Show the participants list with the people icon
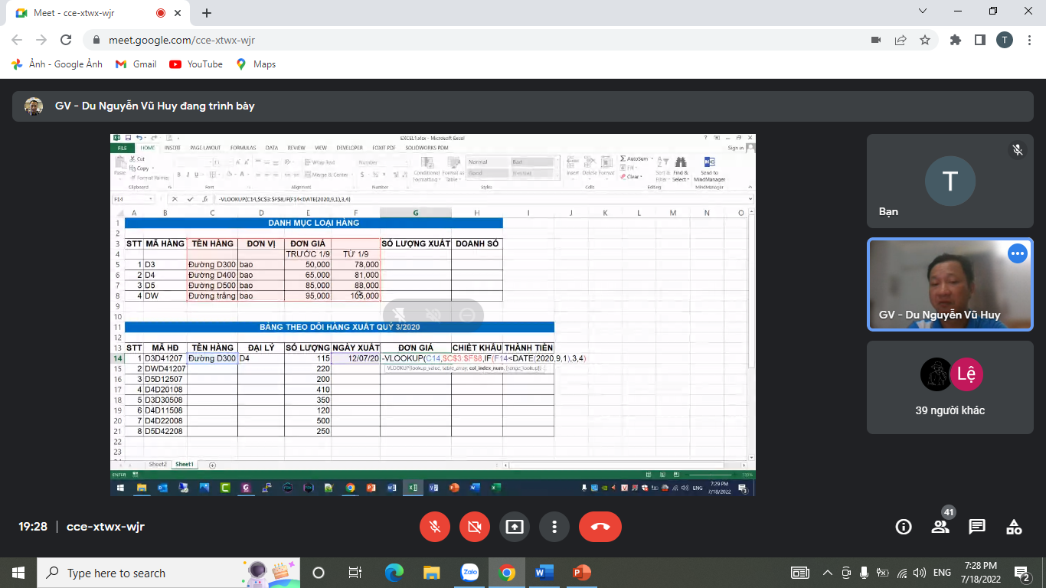Image resolution: width=1046 pixels, height=588 pixels. 940,527
